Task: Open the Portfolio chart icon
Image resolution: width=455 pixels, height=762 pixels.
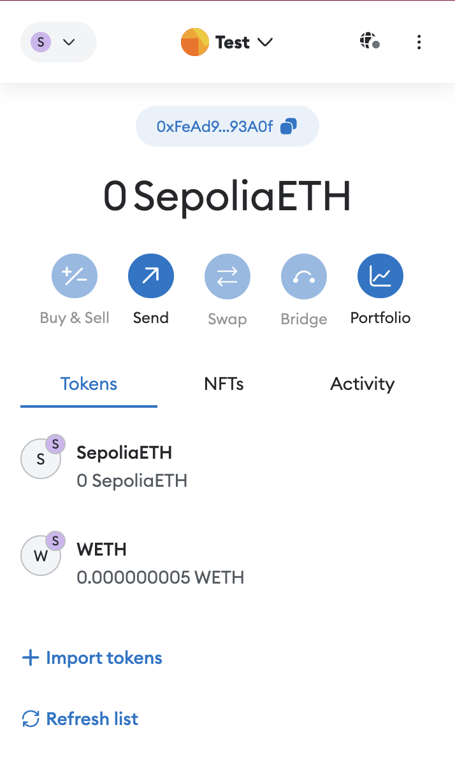Action: click(380, 277)
